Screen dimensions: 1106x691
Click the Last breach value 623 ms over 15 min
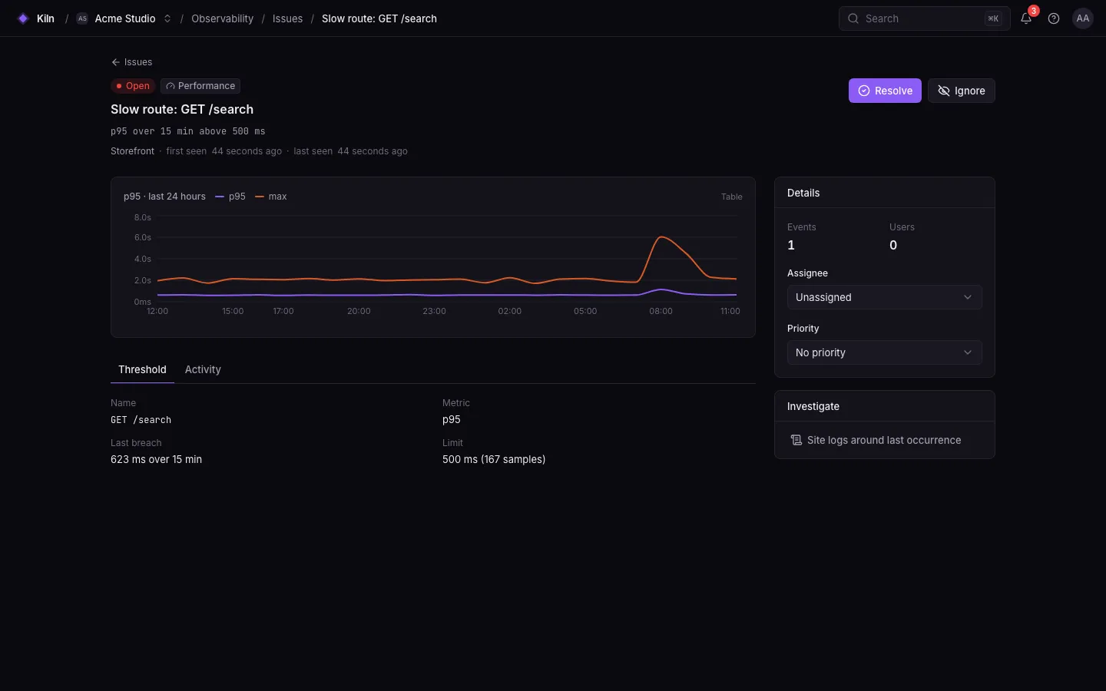click(x=156, y=459)
